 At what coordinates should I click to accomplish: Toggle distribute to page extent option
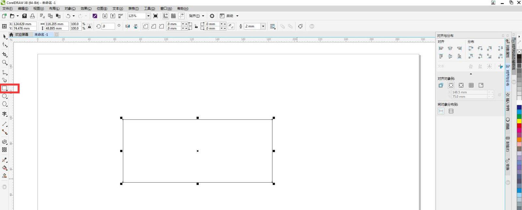(451, 111)
